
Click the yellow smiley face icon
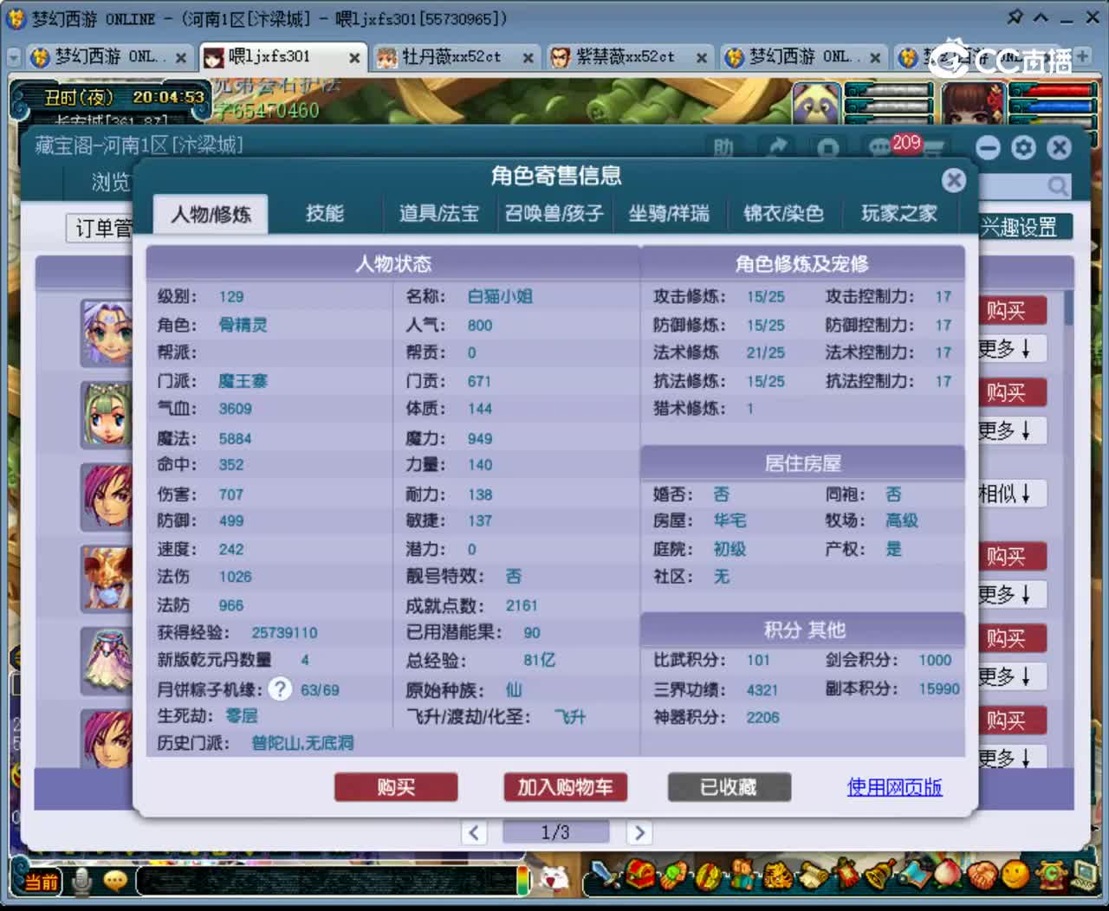tap(1015, 875)
